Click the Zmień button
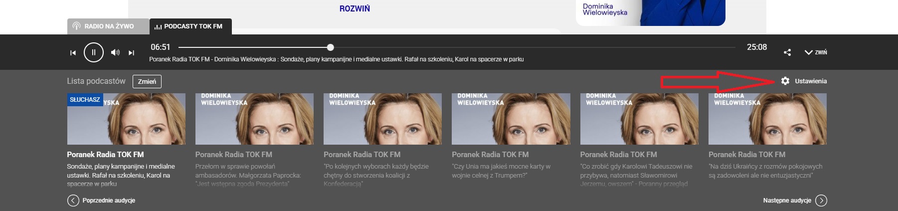 click(147, 81)
